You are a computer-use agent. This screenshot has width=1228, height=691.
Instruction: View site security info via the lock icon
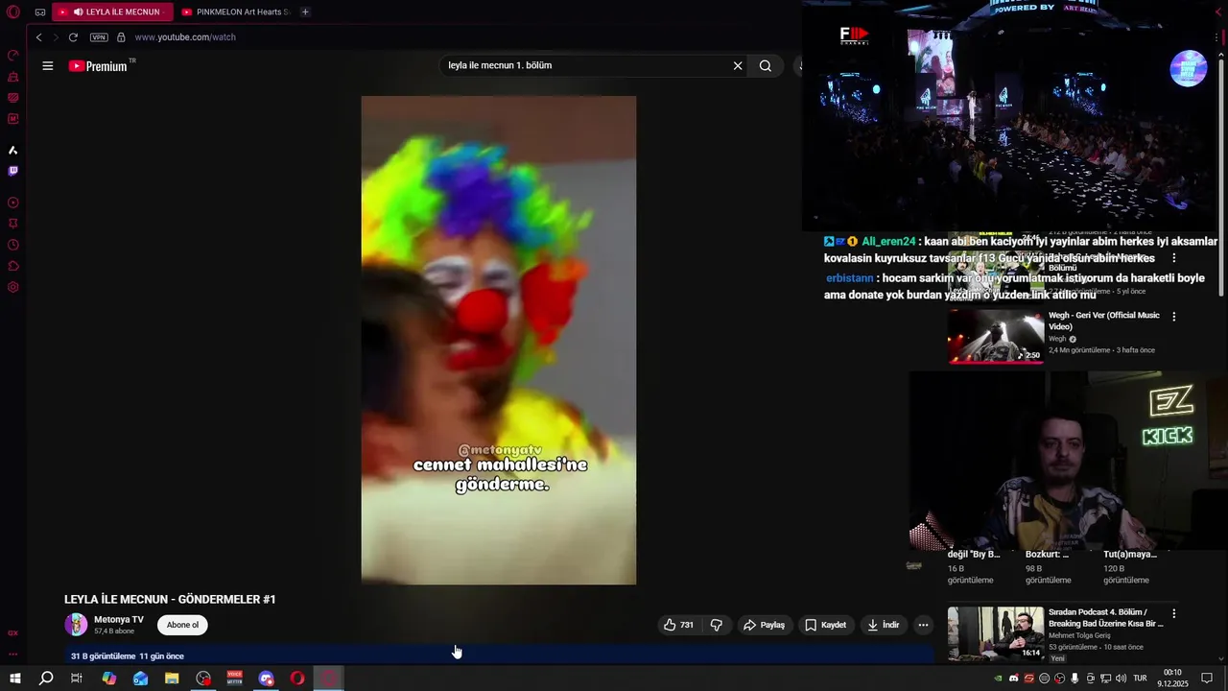tap(121, 37)
